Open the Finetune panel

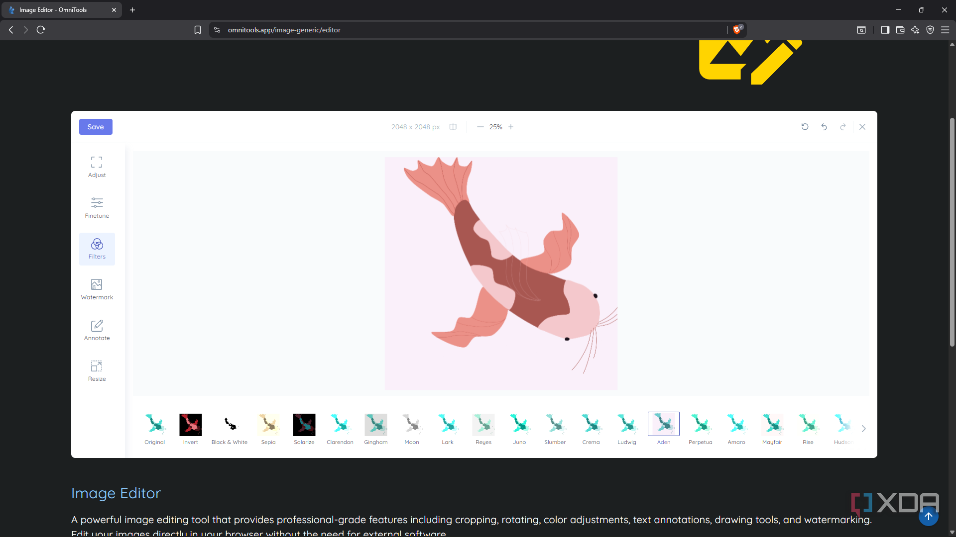(97, 208)
